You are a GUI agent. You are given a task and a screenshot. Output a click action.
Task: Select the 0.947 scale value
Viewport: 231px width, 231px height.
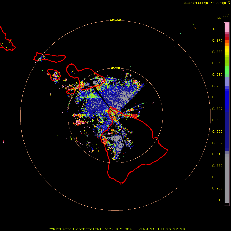tap(217, 40)
